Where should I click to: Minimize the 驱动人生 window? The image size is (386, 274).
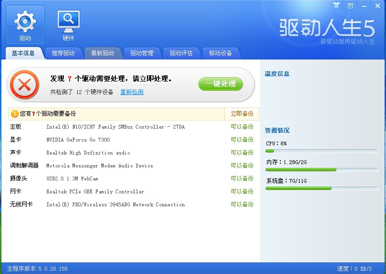point(364,5)
